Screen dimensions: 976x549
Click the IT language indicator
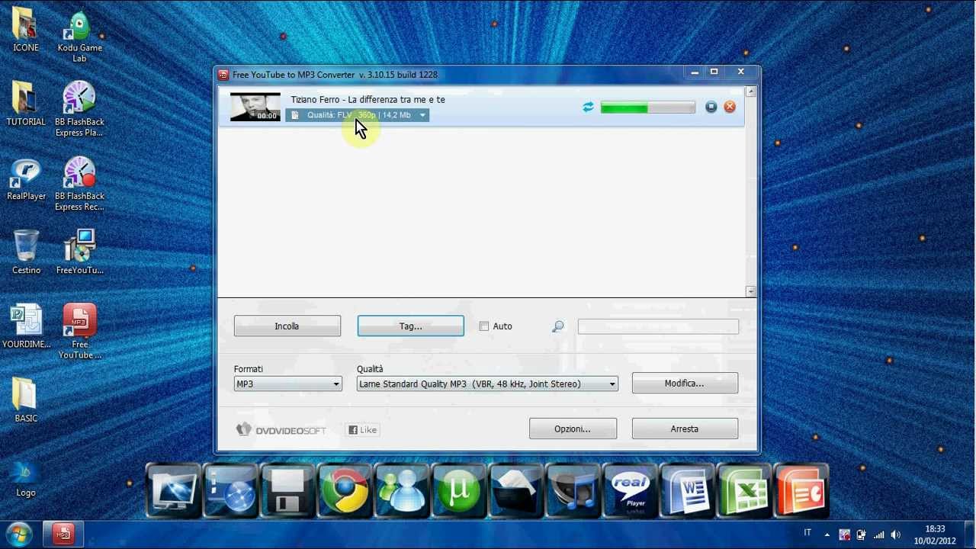[x=807, y=533]
